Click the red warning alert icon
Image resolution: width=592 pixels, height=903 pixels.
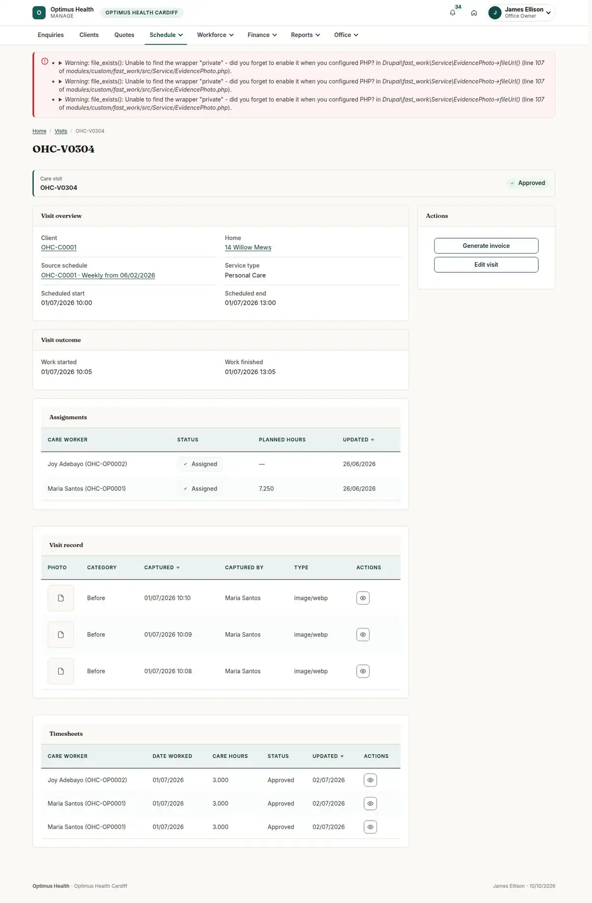point(45,62)
